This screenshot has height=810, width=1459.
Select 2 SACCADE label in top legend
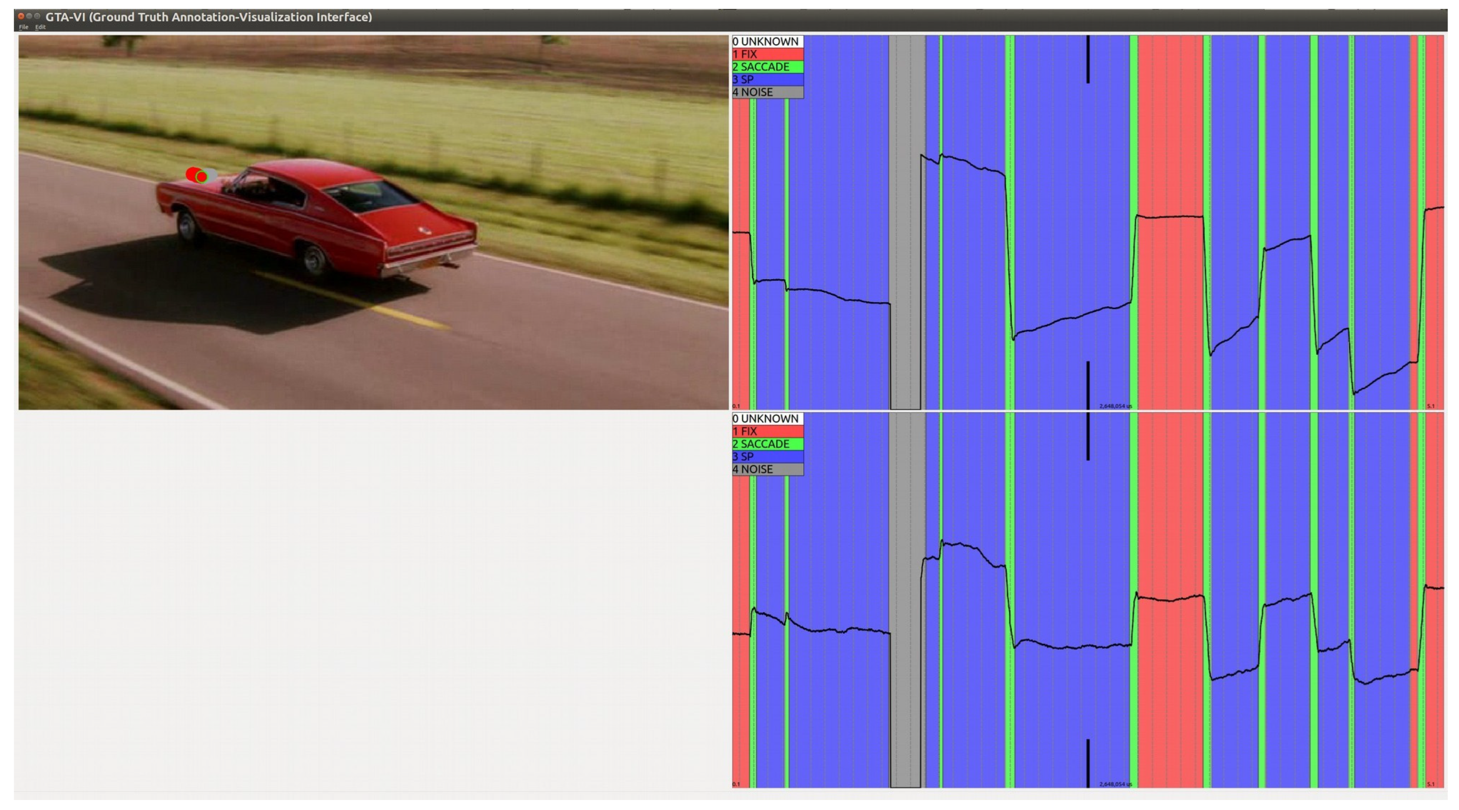click(768, 67)
